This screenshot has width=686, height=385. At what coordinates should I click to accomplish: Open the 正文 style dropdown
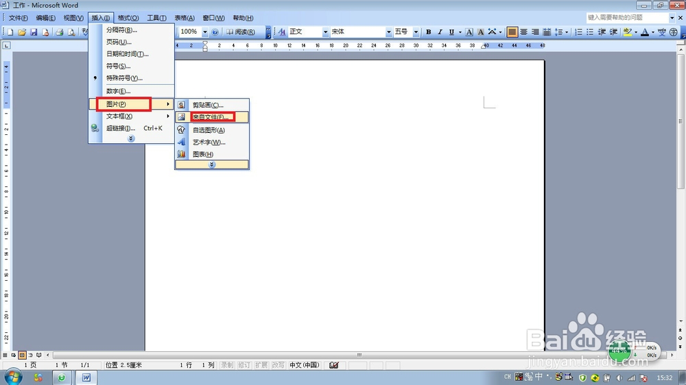click(x=325, y=32)
